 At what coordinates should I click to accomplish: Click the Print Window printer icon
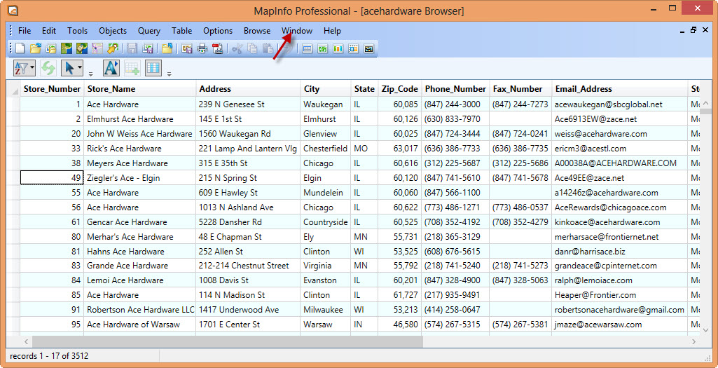[202, 48]
